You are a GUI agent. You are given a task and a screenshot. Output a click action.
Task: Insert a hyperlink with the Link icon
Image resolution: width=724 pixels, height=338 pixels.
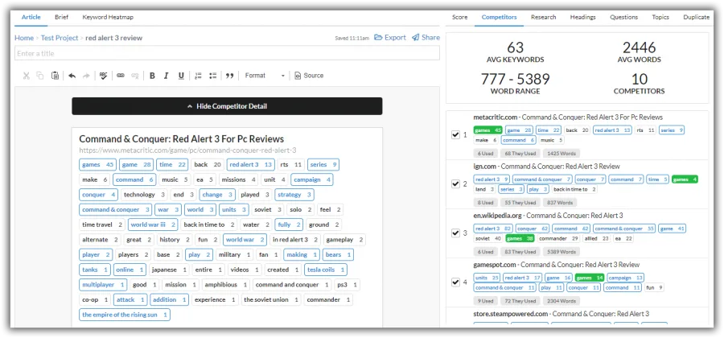click(x=121, y=76)
